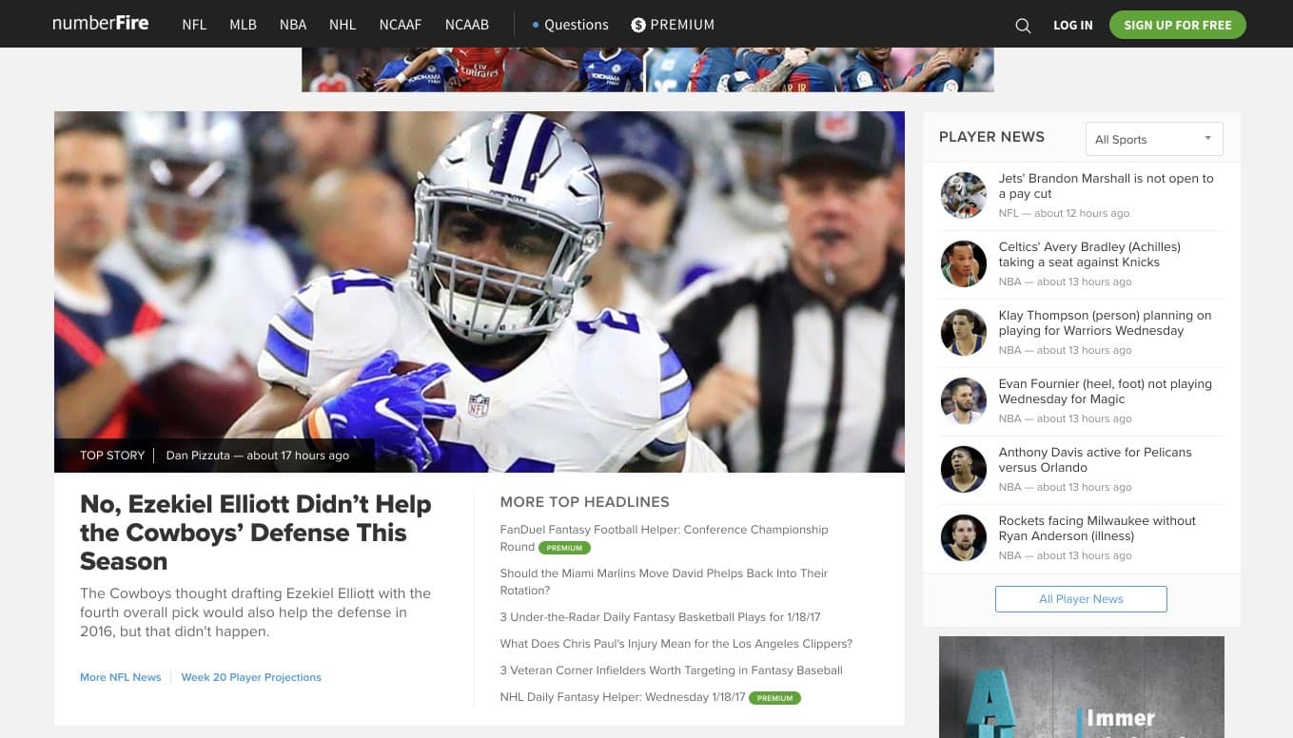Screen dimensions: 1293x738
Task: Open the NBA menu
Action: [x=293, y=25]
